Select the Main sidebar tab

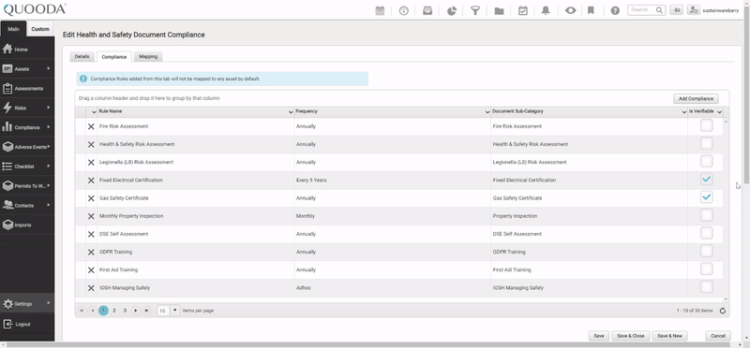click(x=13, y=29)
